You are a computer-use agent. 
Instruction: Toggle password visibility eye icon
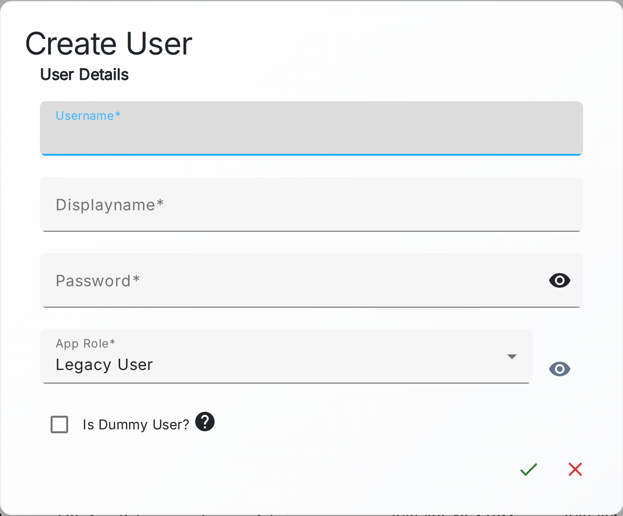click(560, 280)
